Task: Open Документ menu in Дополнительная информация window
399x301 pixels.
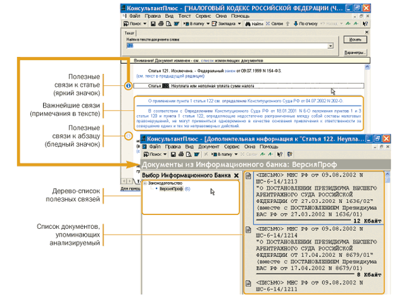Action: 208,147
